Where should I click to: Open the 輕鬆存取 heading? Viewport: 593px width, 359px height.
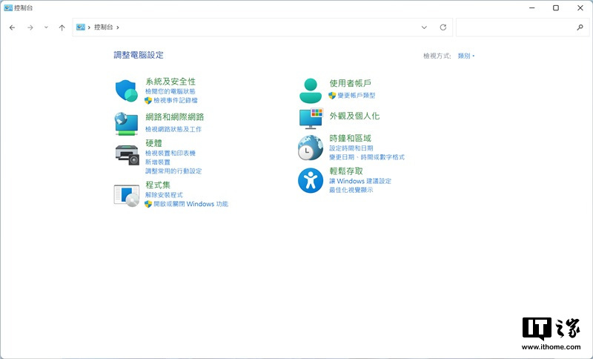point(346,171)
